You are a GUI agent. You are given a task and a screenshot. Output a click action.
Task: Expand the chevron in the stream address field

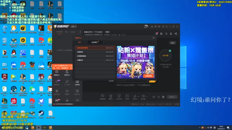coord(147,81)
